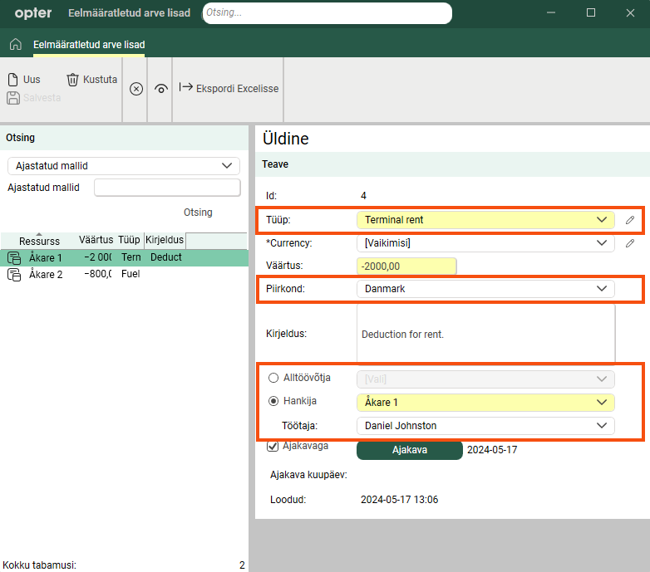Open the Tüüp dropdown showing Terminal rent
Image resolution: width=650 pixels, height=572 pixels.
click(x=485, y=220)
